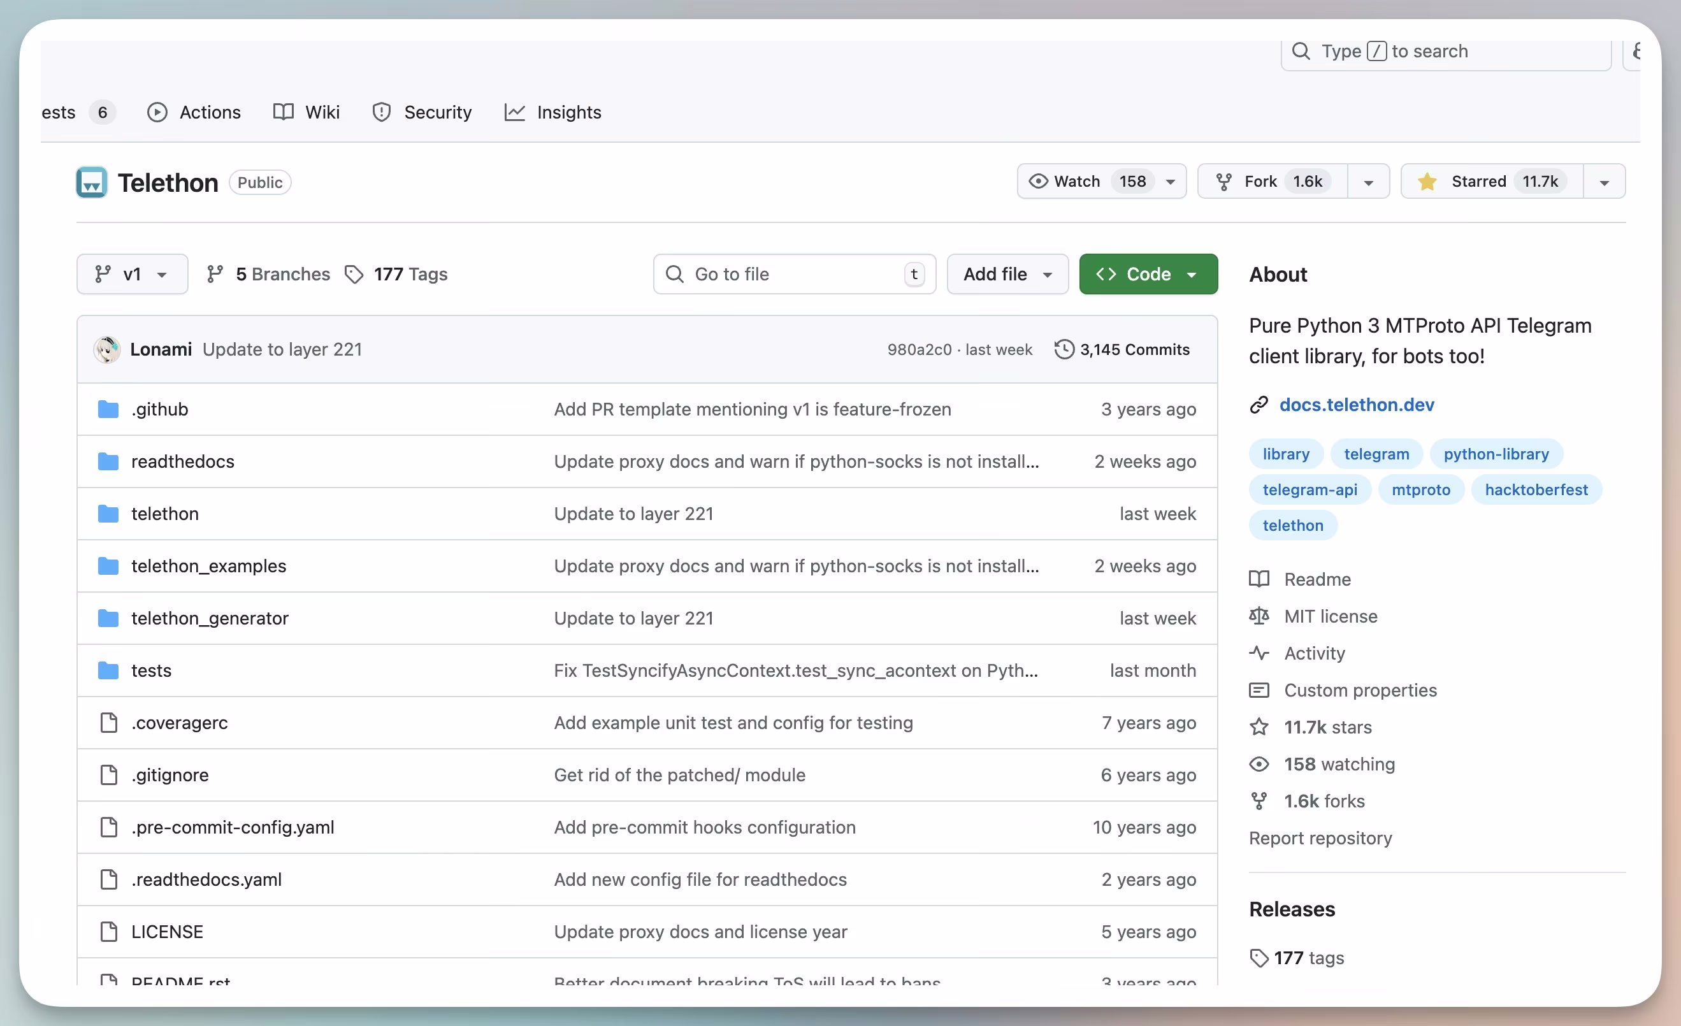Expand the Add file dropdown

1007,274
